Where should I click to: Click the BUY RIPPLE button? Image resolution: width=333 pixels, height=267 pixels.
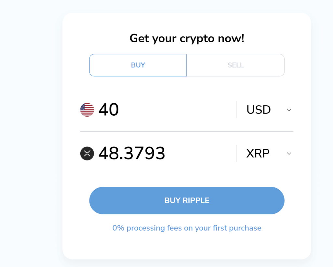point(187,200)
